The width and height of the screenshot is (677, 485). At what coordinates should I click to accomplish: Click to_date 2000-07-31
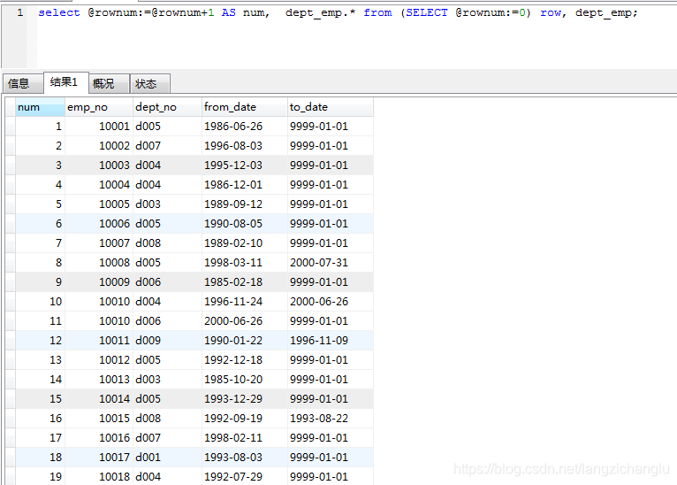point(331,262)
